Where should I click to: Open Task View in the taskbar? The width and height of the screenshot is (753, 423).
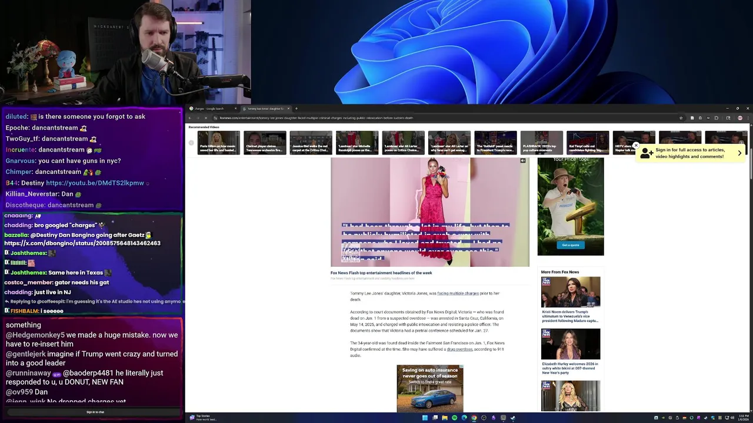point(435,418)
